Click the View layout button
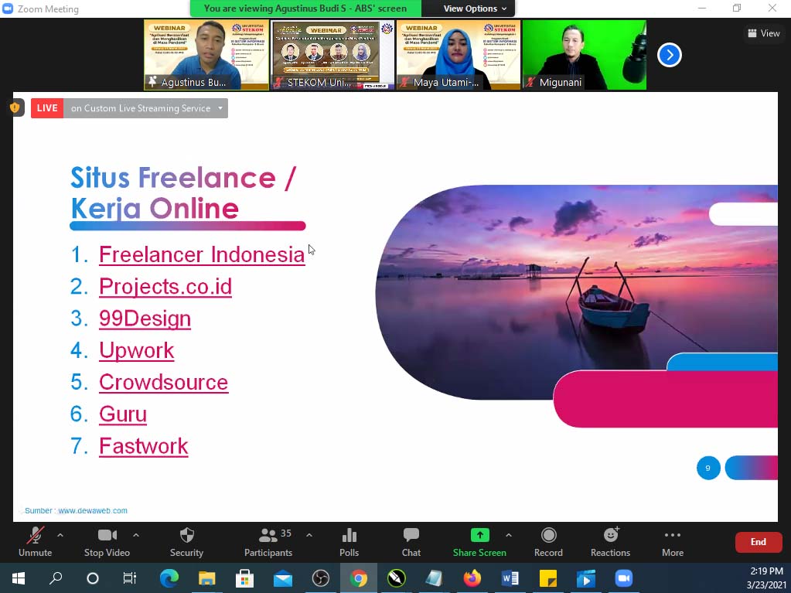Screen dimensions: 791x593 point(764,33)
